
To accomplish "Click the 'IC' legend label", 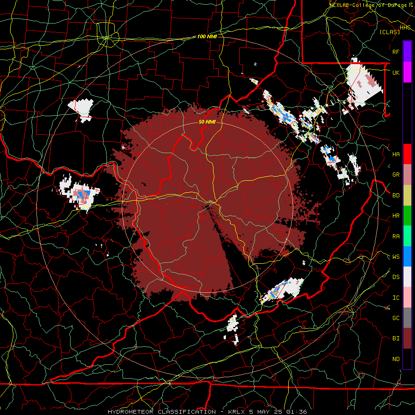I will [x=396, y=298].
